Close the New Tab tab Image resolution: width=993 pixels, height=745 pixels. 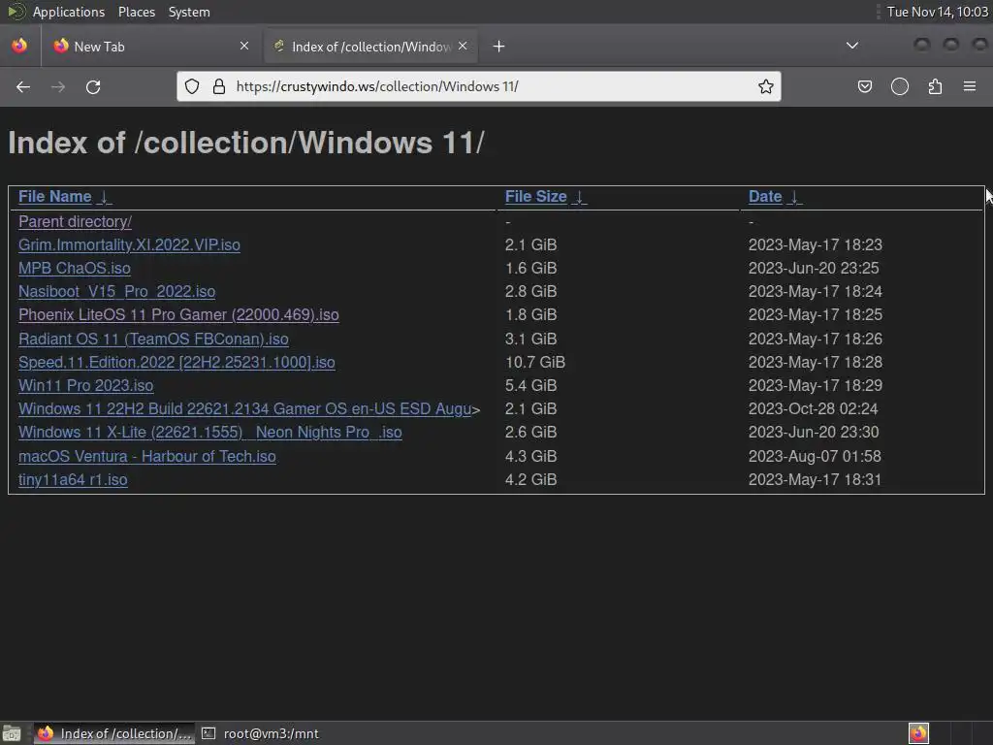pos(244,46)
